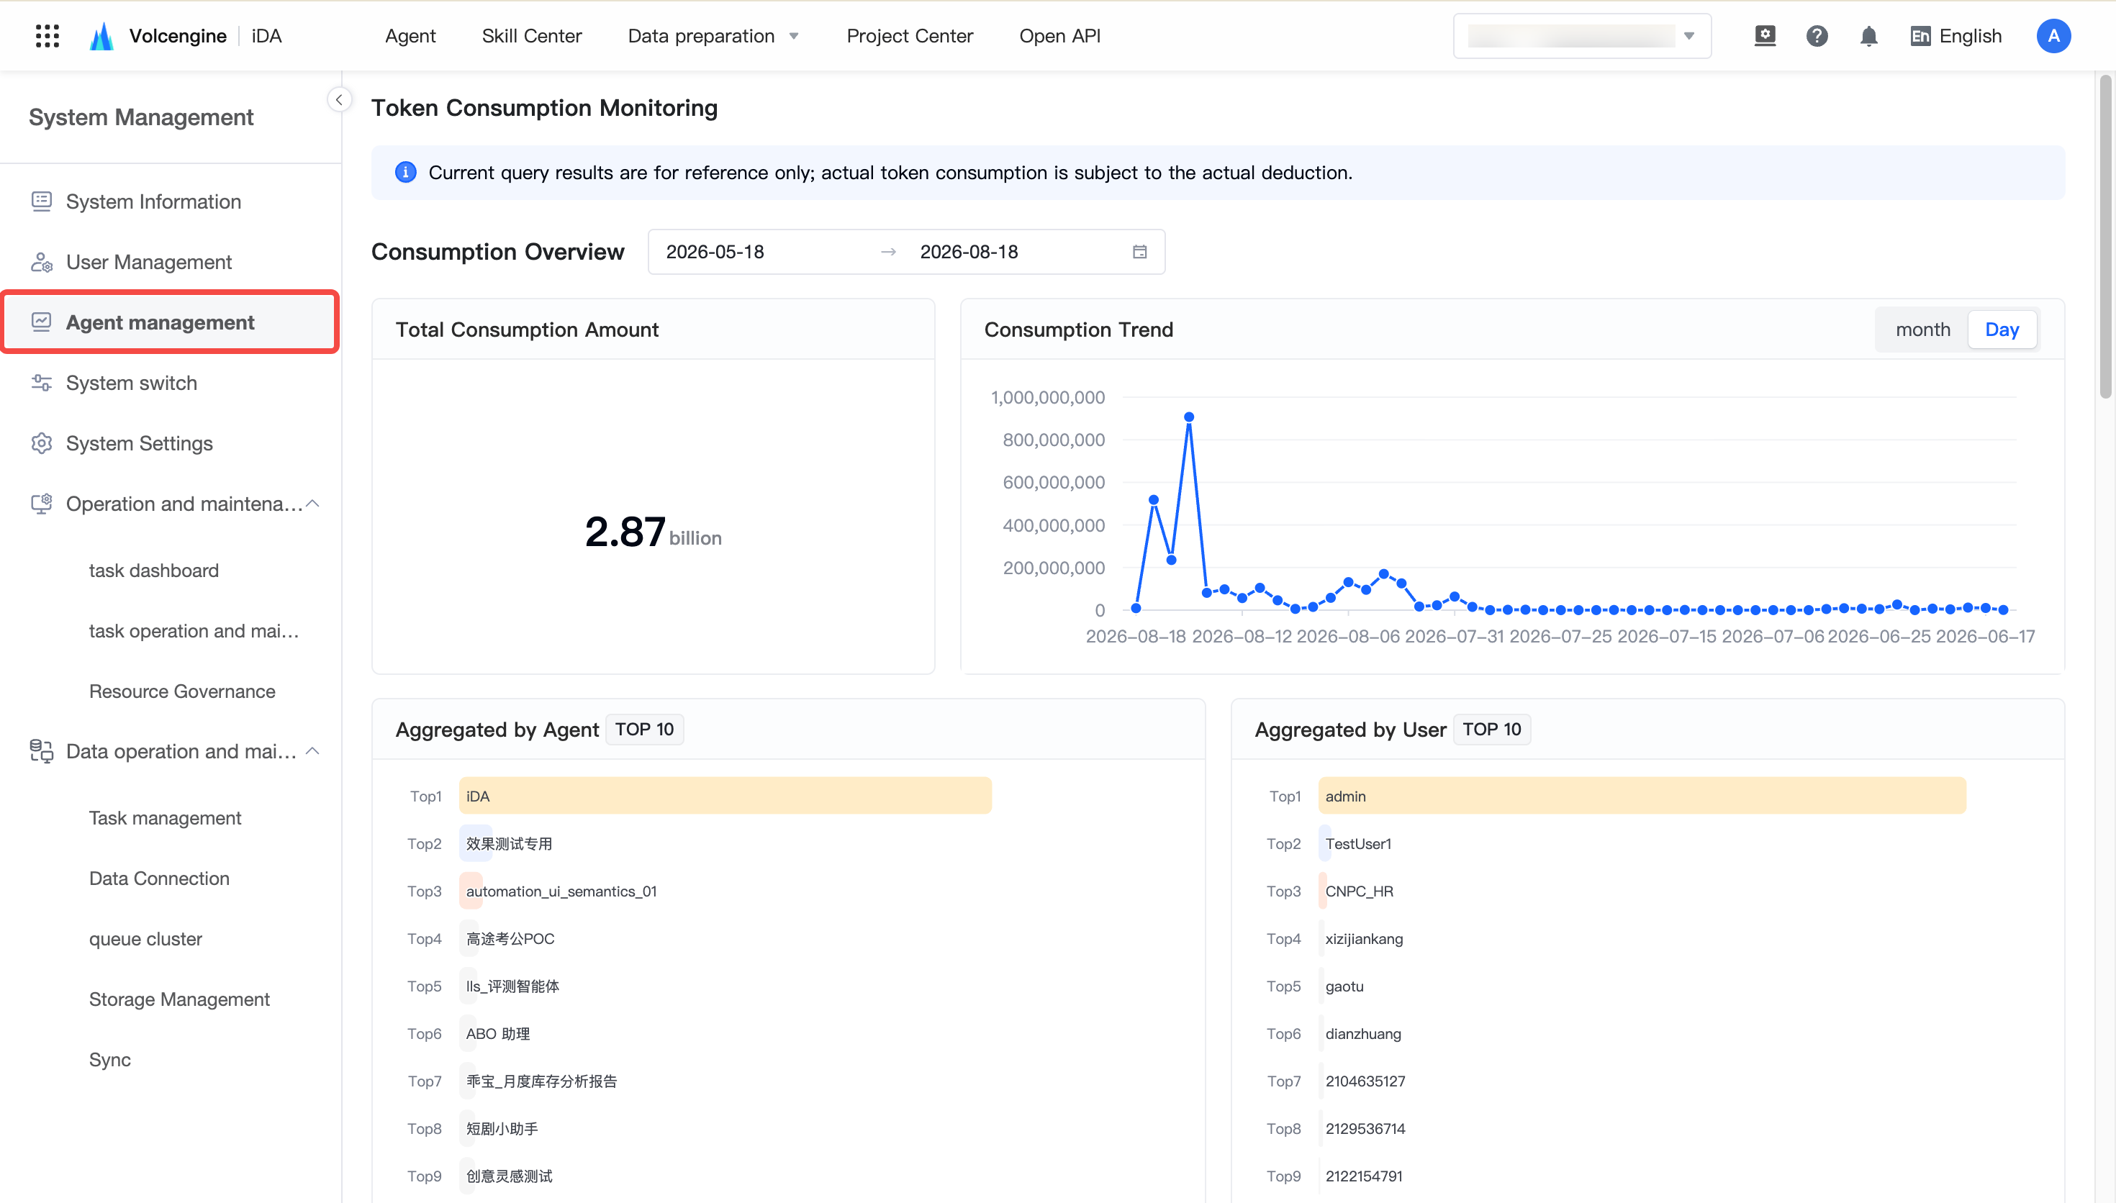Click the User Management sidebar icon
The width and height of the screenshot is (2116, 1203).
click(x=41, y=262)
